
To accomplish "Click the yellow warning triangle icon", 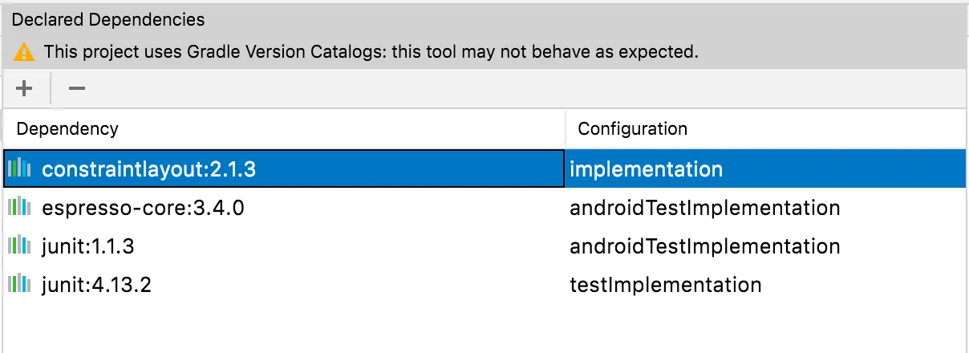I will click(x=25, y=53).
